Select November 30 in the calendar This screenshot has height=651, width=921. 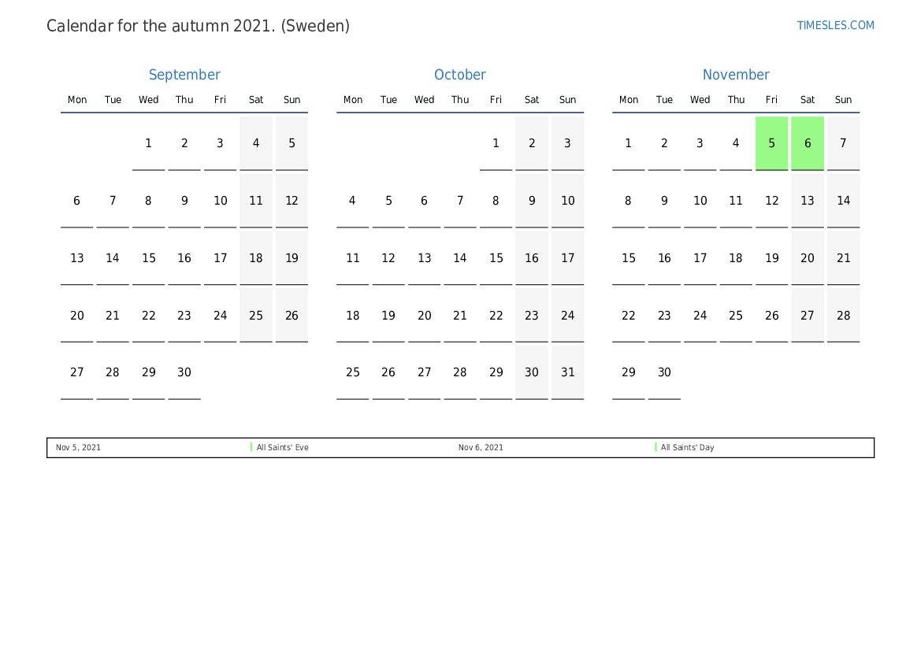click(664, 372)
